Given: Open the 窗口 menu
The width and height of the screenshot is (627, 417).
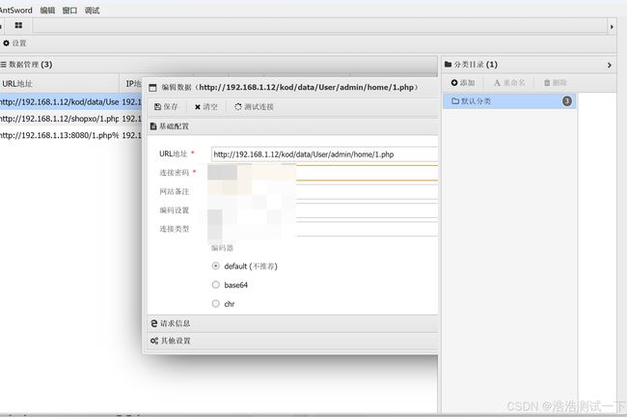Looking at the screenshot, I should tap(69, 11).
